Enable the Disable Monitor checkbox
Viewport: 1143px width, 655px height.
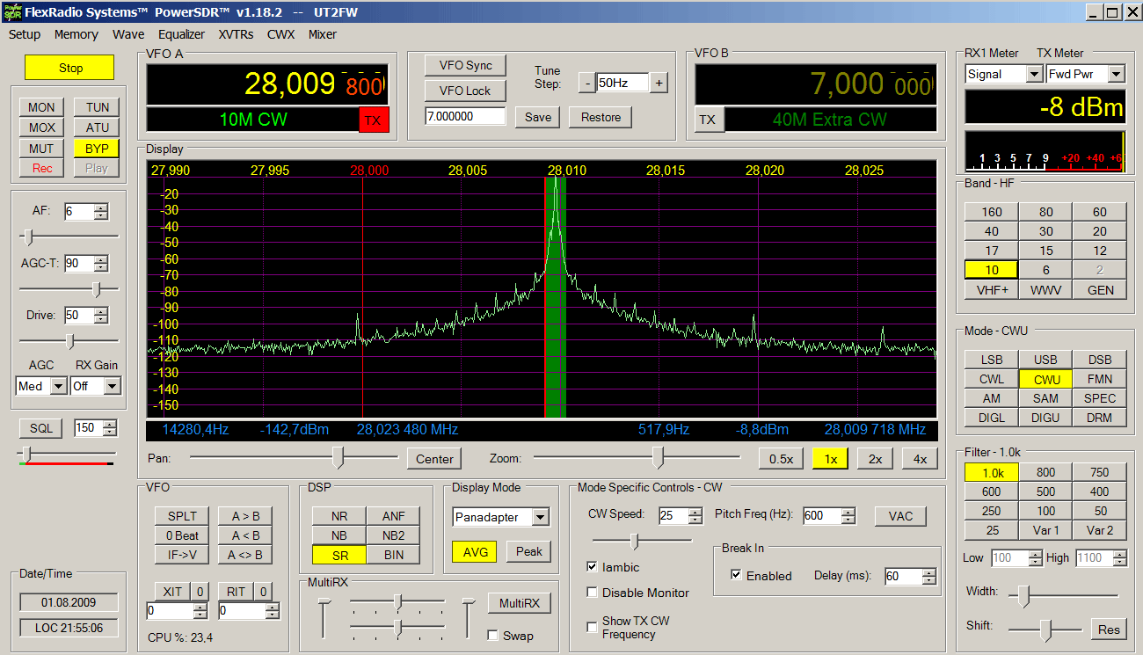[x=593, y=593]
